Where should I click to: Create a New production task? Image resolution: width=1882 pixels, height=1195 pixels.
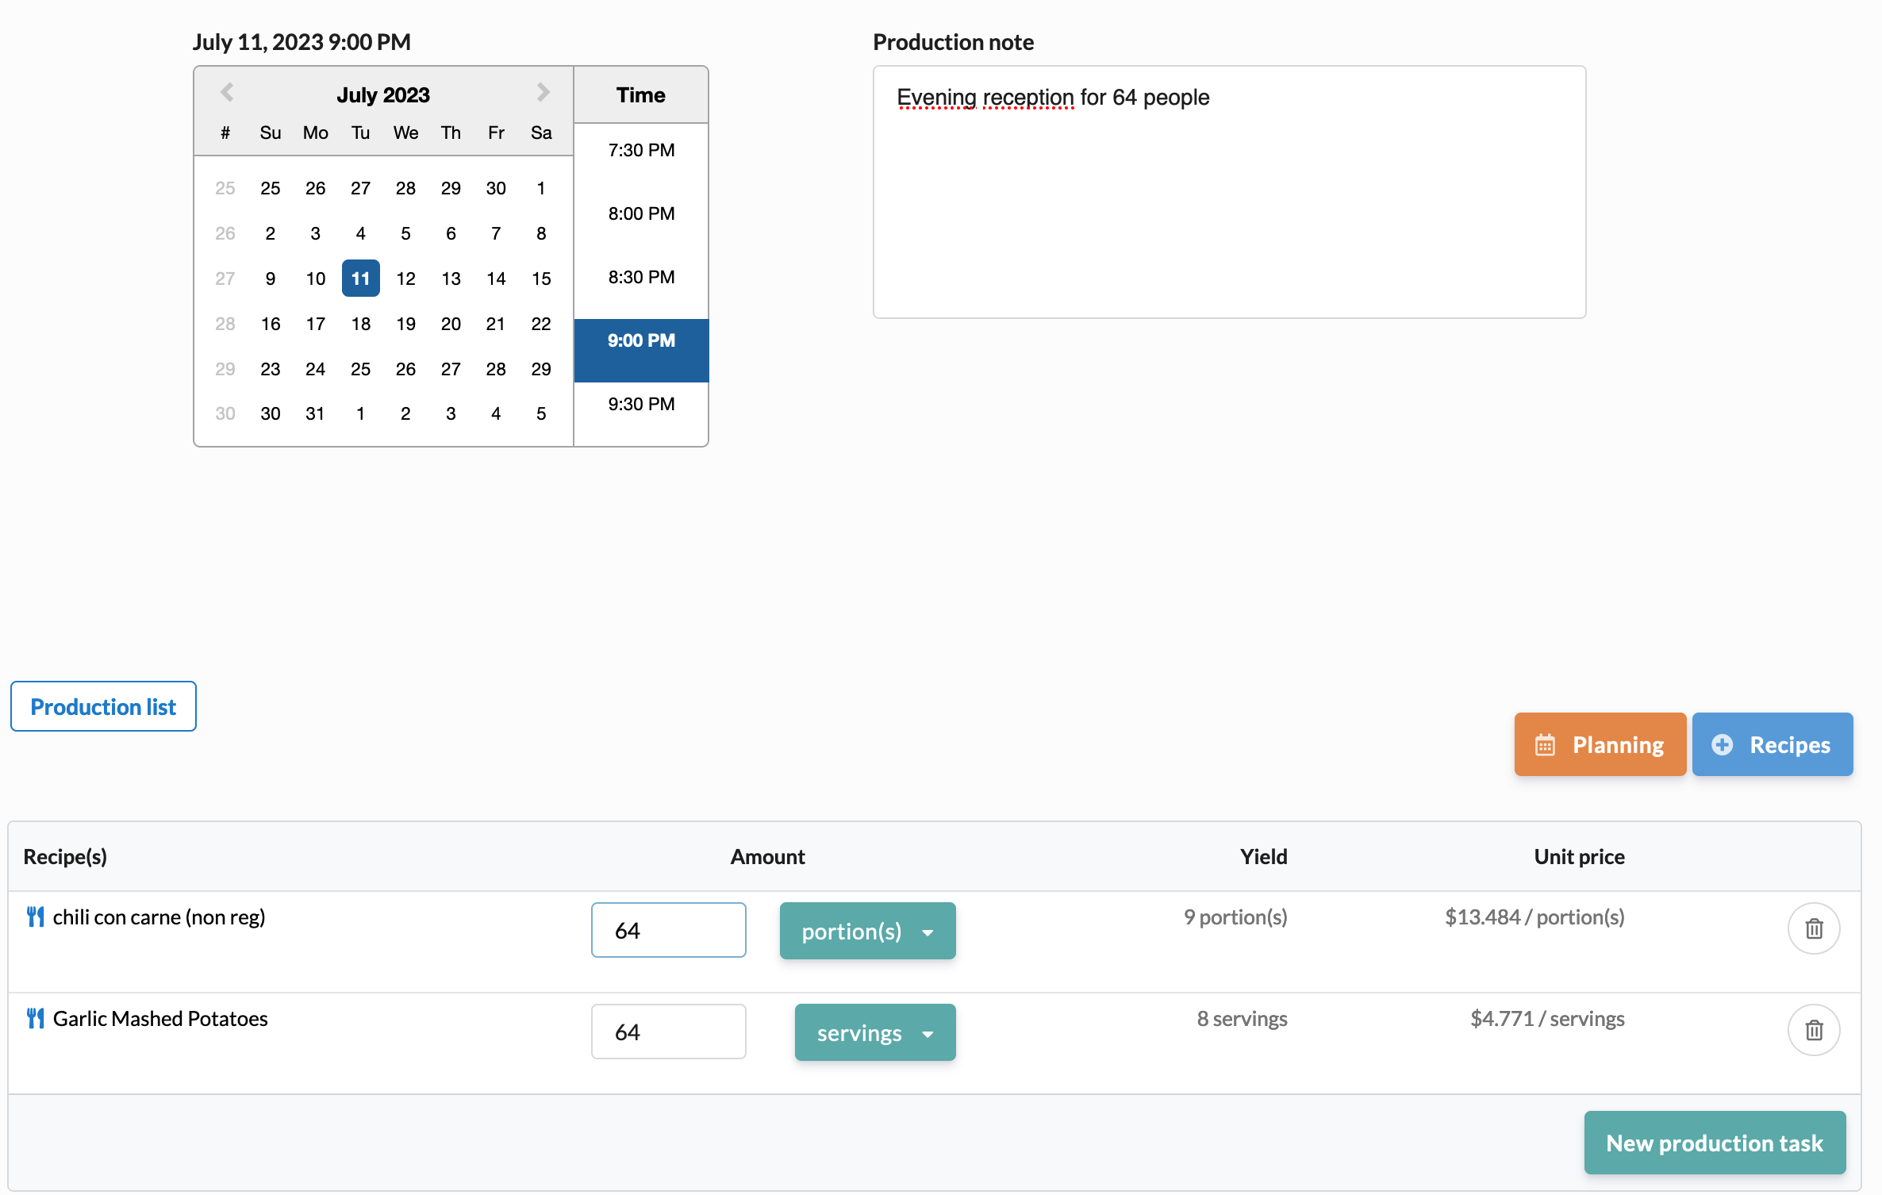[1714, 1143]
